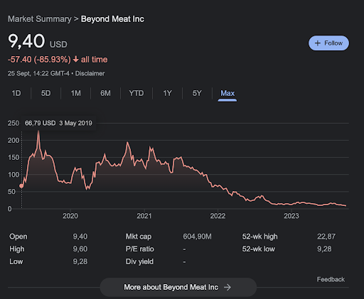Click the Feedback link
The width and height of the screenshot is (364, 299).
tap(331, 280)
